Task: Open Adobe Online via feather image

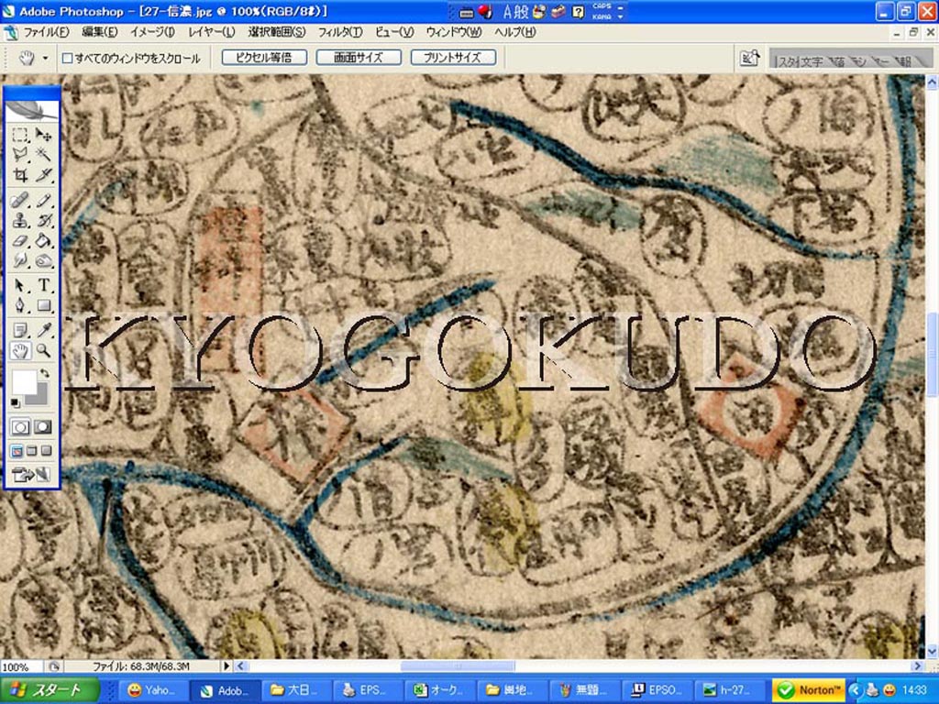Action: pyautogui.click(x=32, y=110)
